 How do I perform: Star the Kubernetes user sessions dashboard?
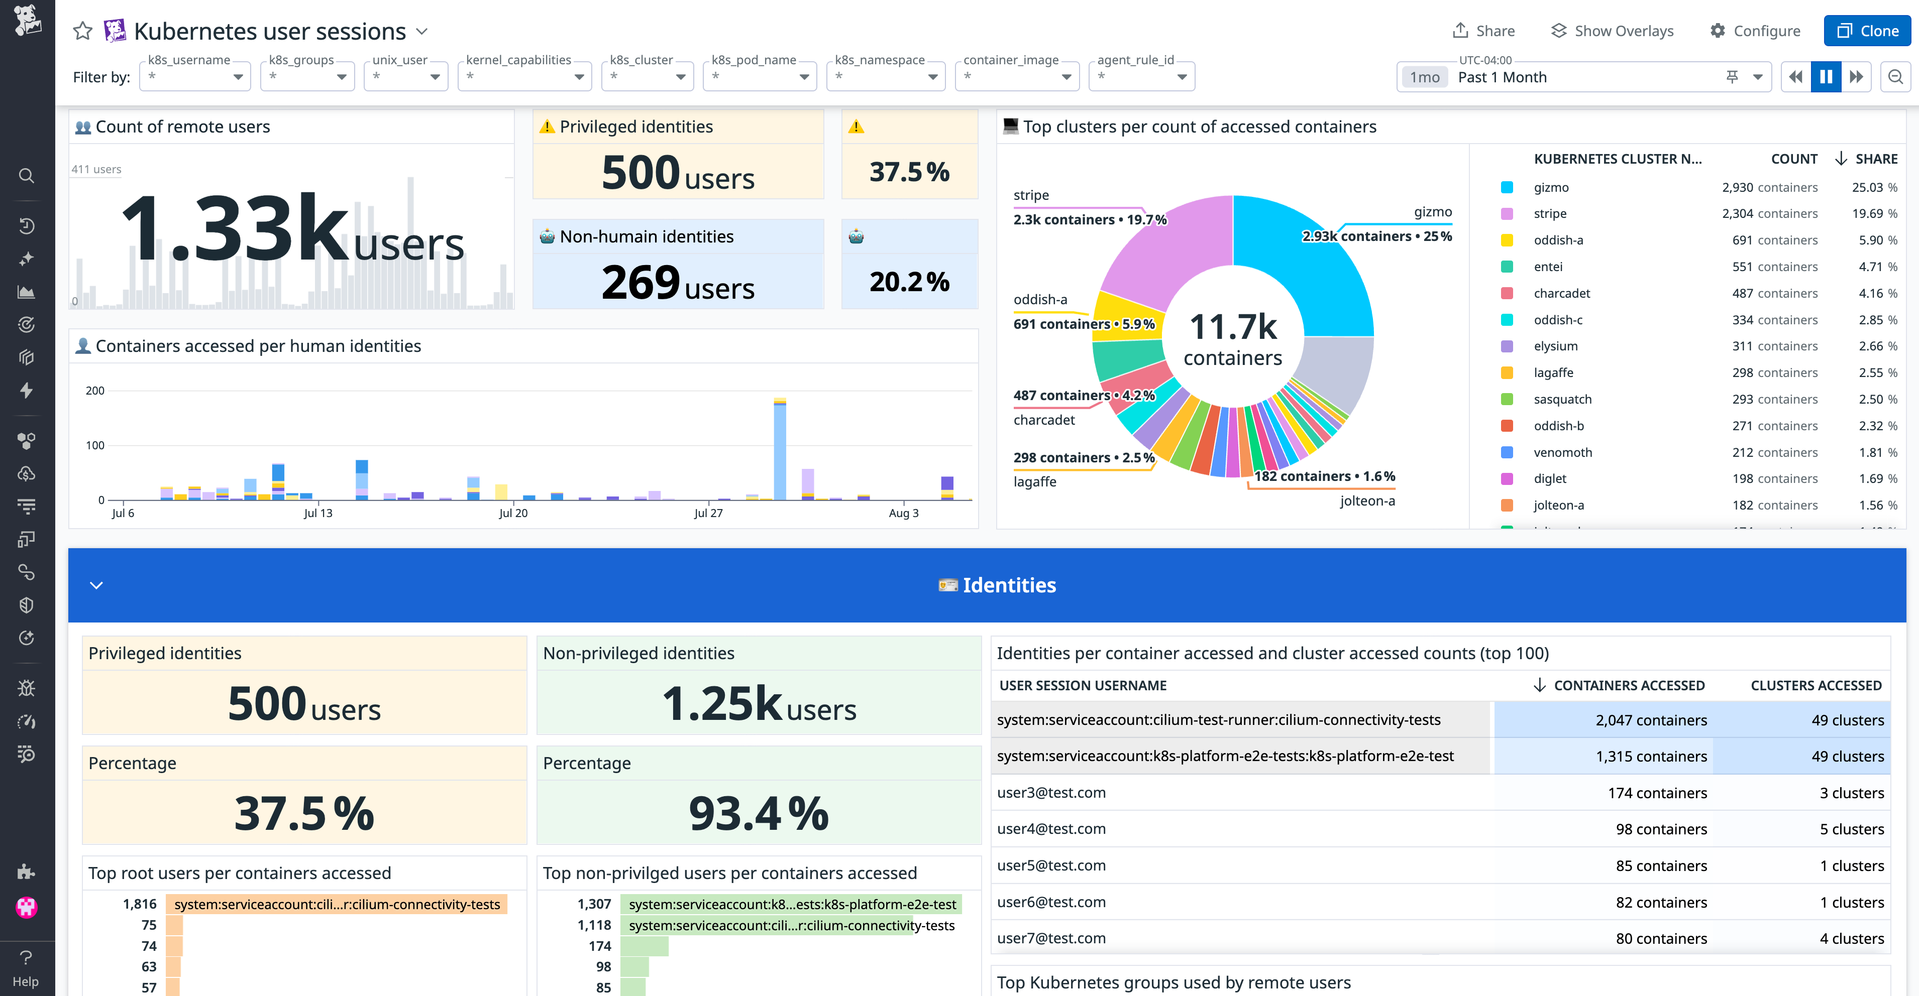pos(81,31)
